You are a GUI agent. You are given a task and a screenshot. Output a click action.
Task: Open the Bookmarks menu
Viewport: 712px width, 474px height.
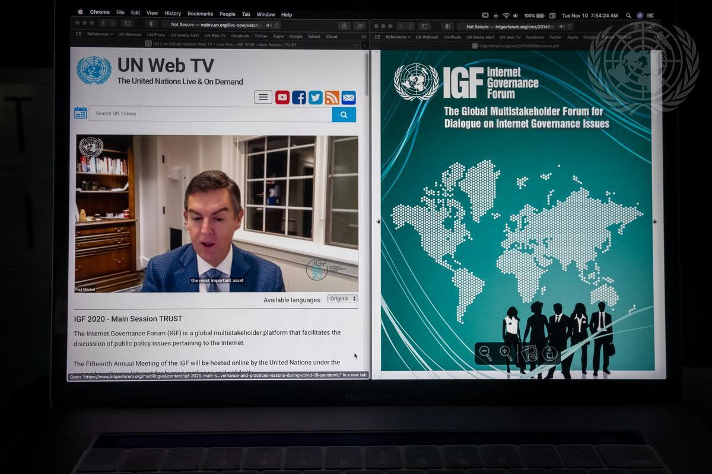[200, 14]
